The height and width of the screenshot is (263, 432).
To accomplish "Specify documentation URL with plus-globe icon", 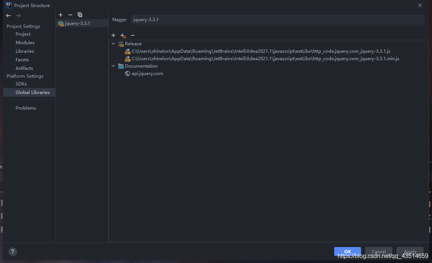I will tap(123, 36).
